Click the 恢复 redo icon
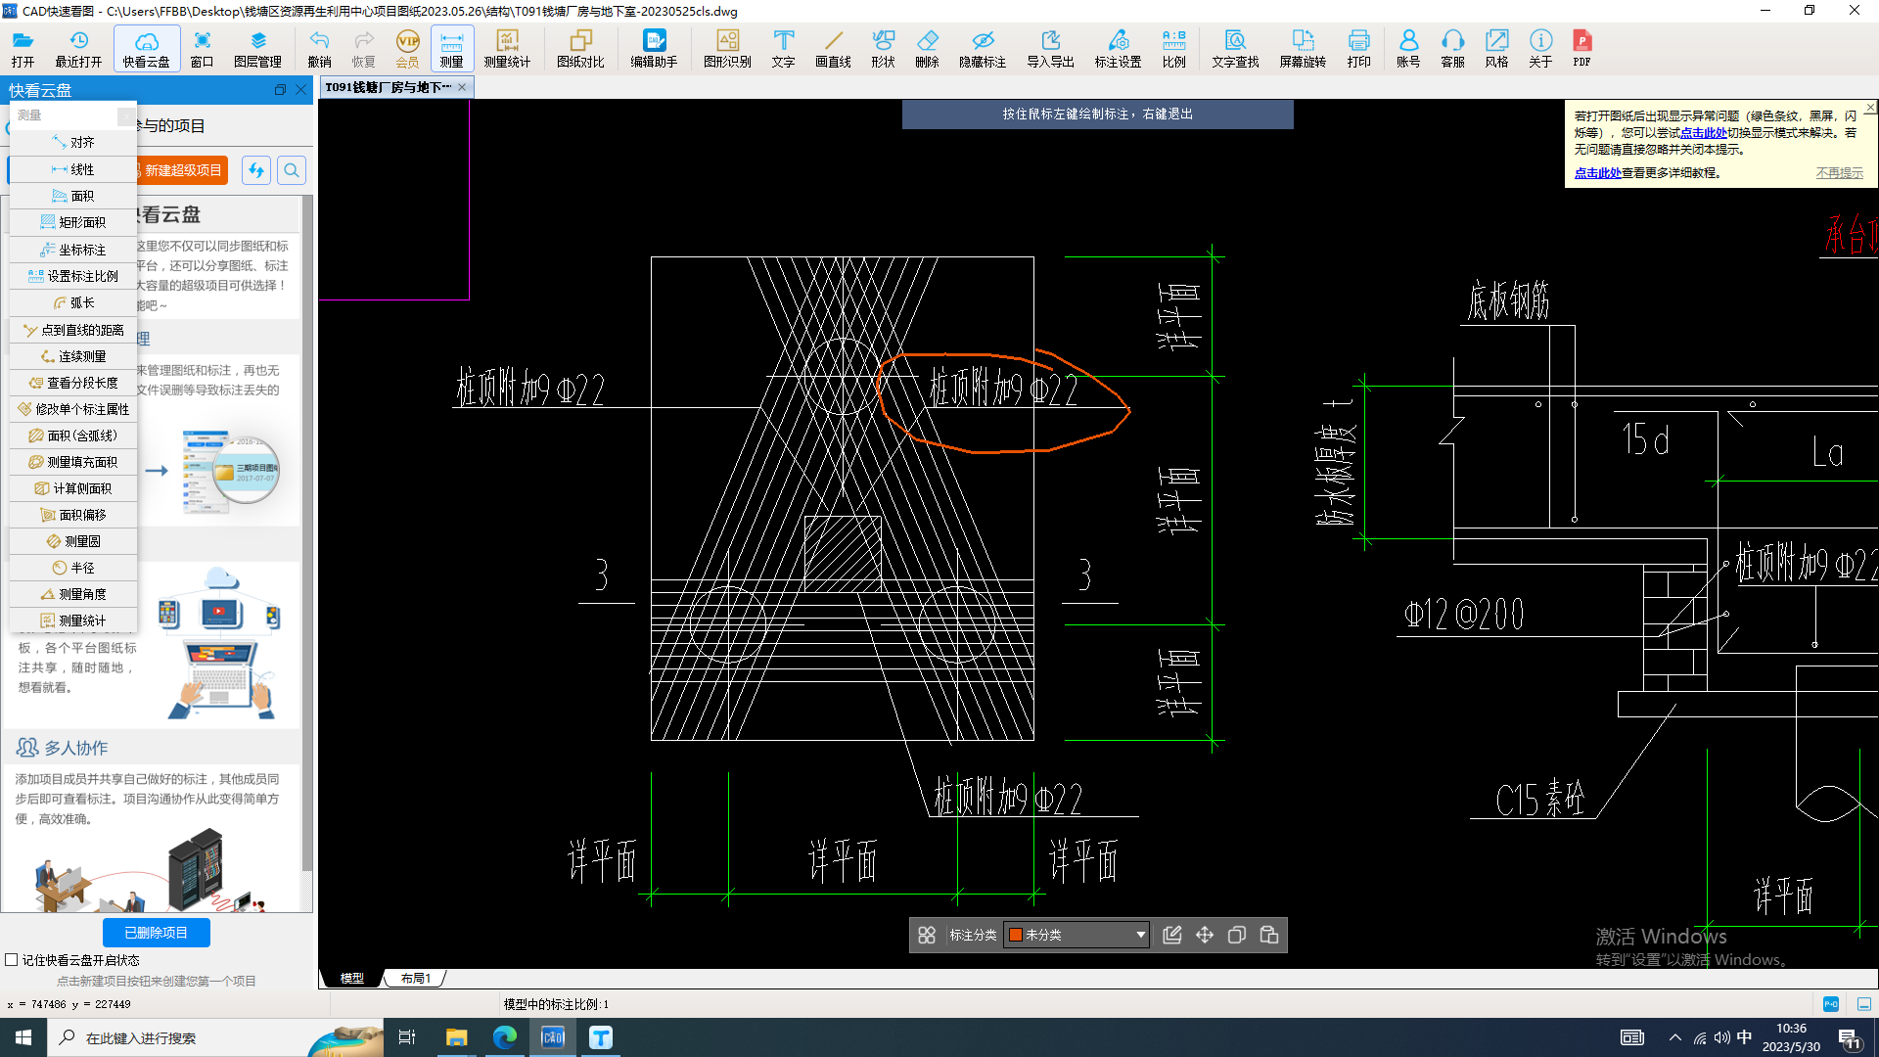Image resolution: width=1879 pixels, height=1057 pixels. [363, 48]
